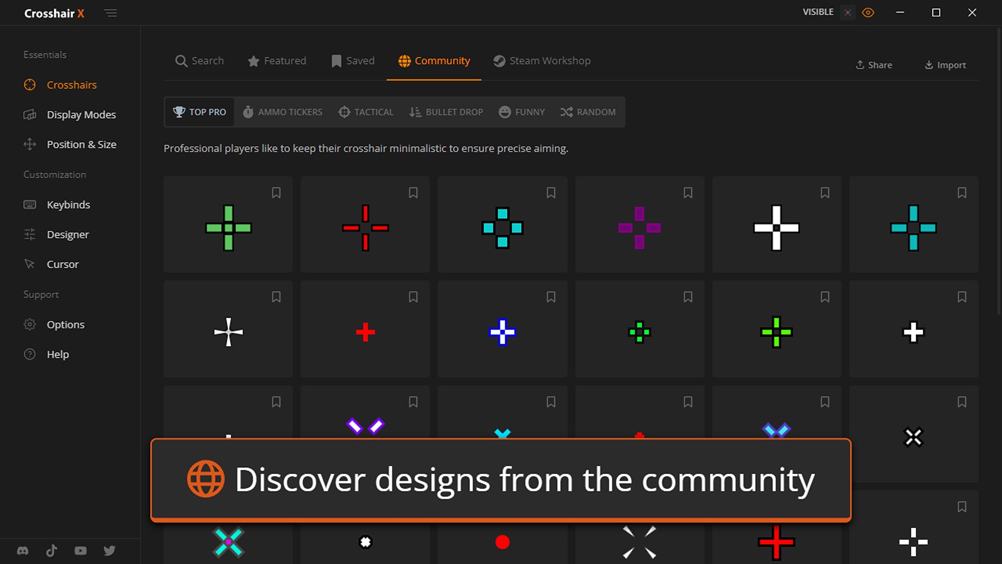This screenshot has height=564, width=1002.
Task: Toggle crosshair visibility with the eye icon
Action: (x=868, y=12)
